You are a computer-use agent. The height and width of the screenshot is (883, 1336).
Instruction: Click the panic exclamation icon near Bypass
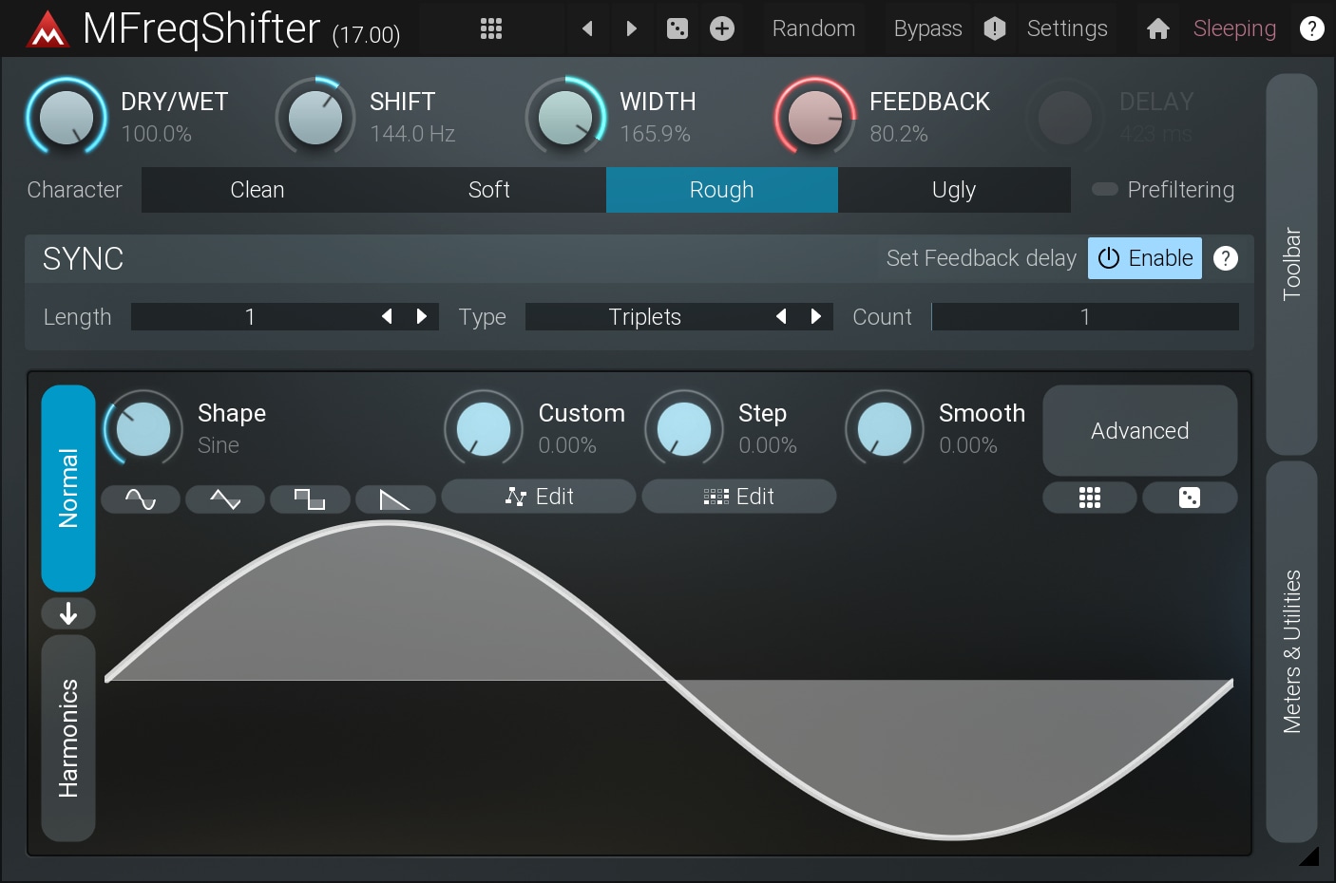[994, 28]
